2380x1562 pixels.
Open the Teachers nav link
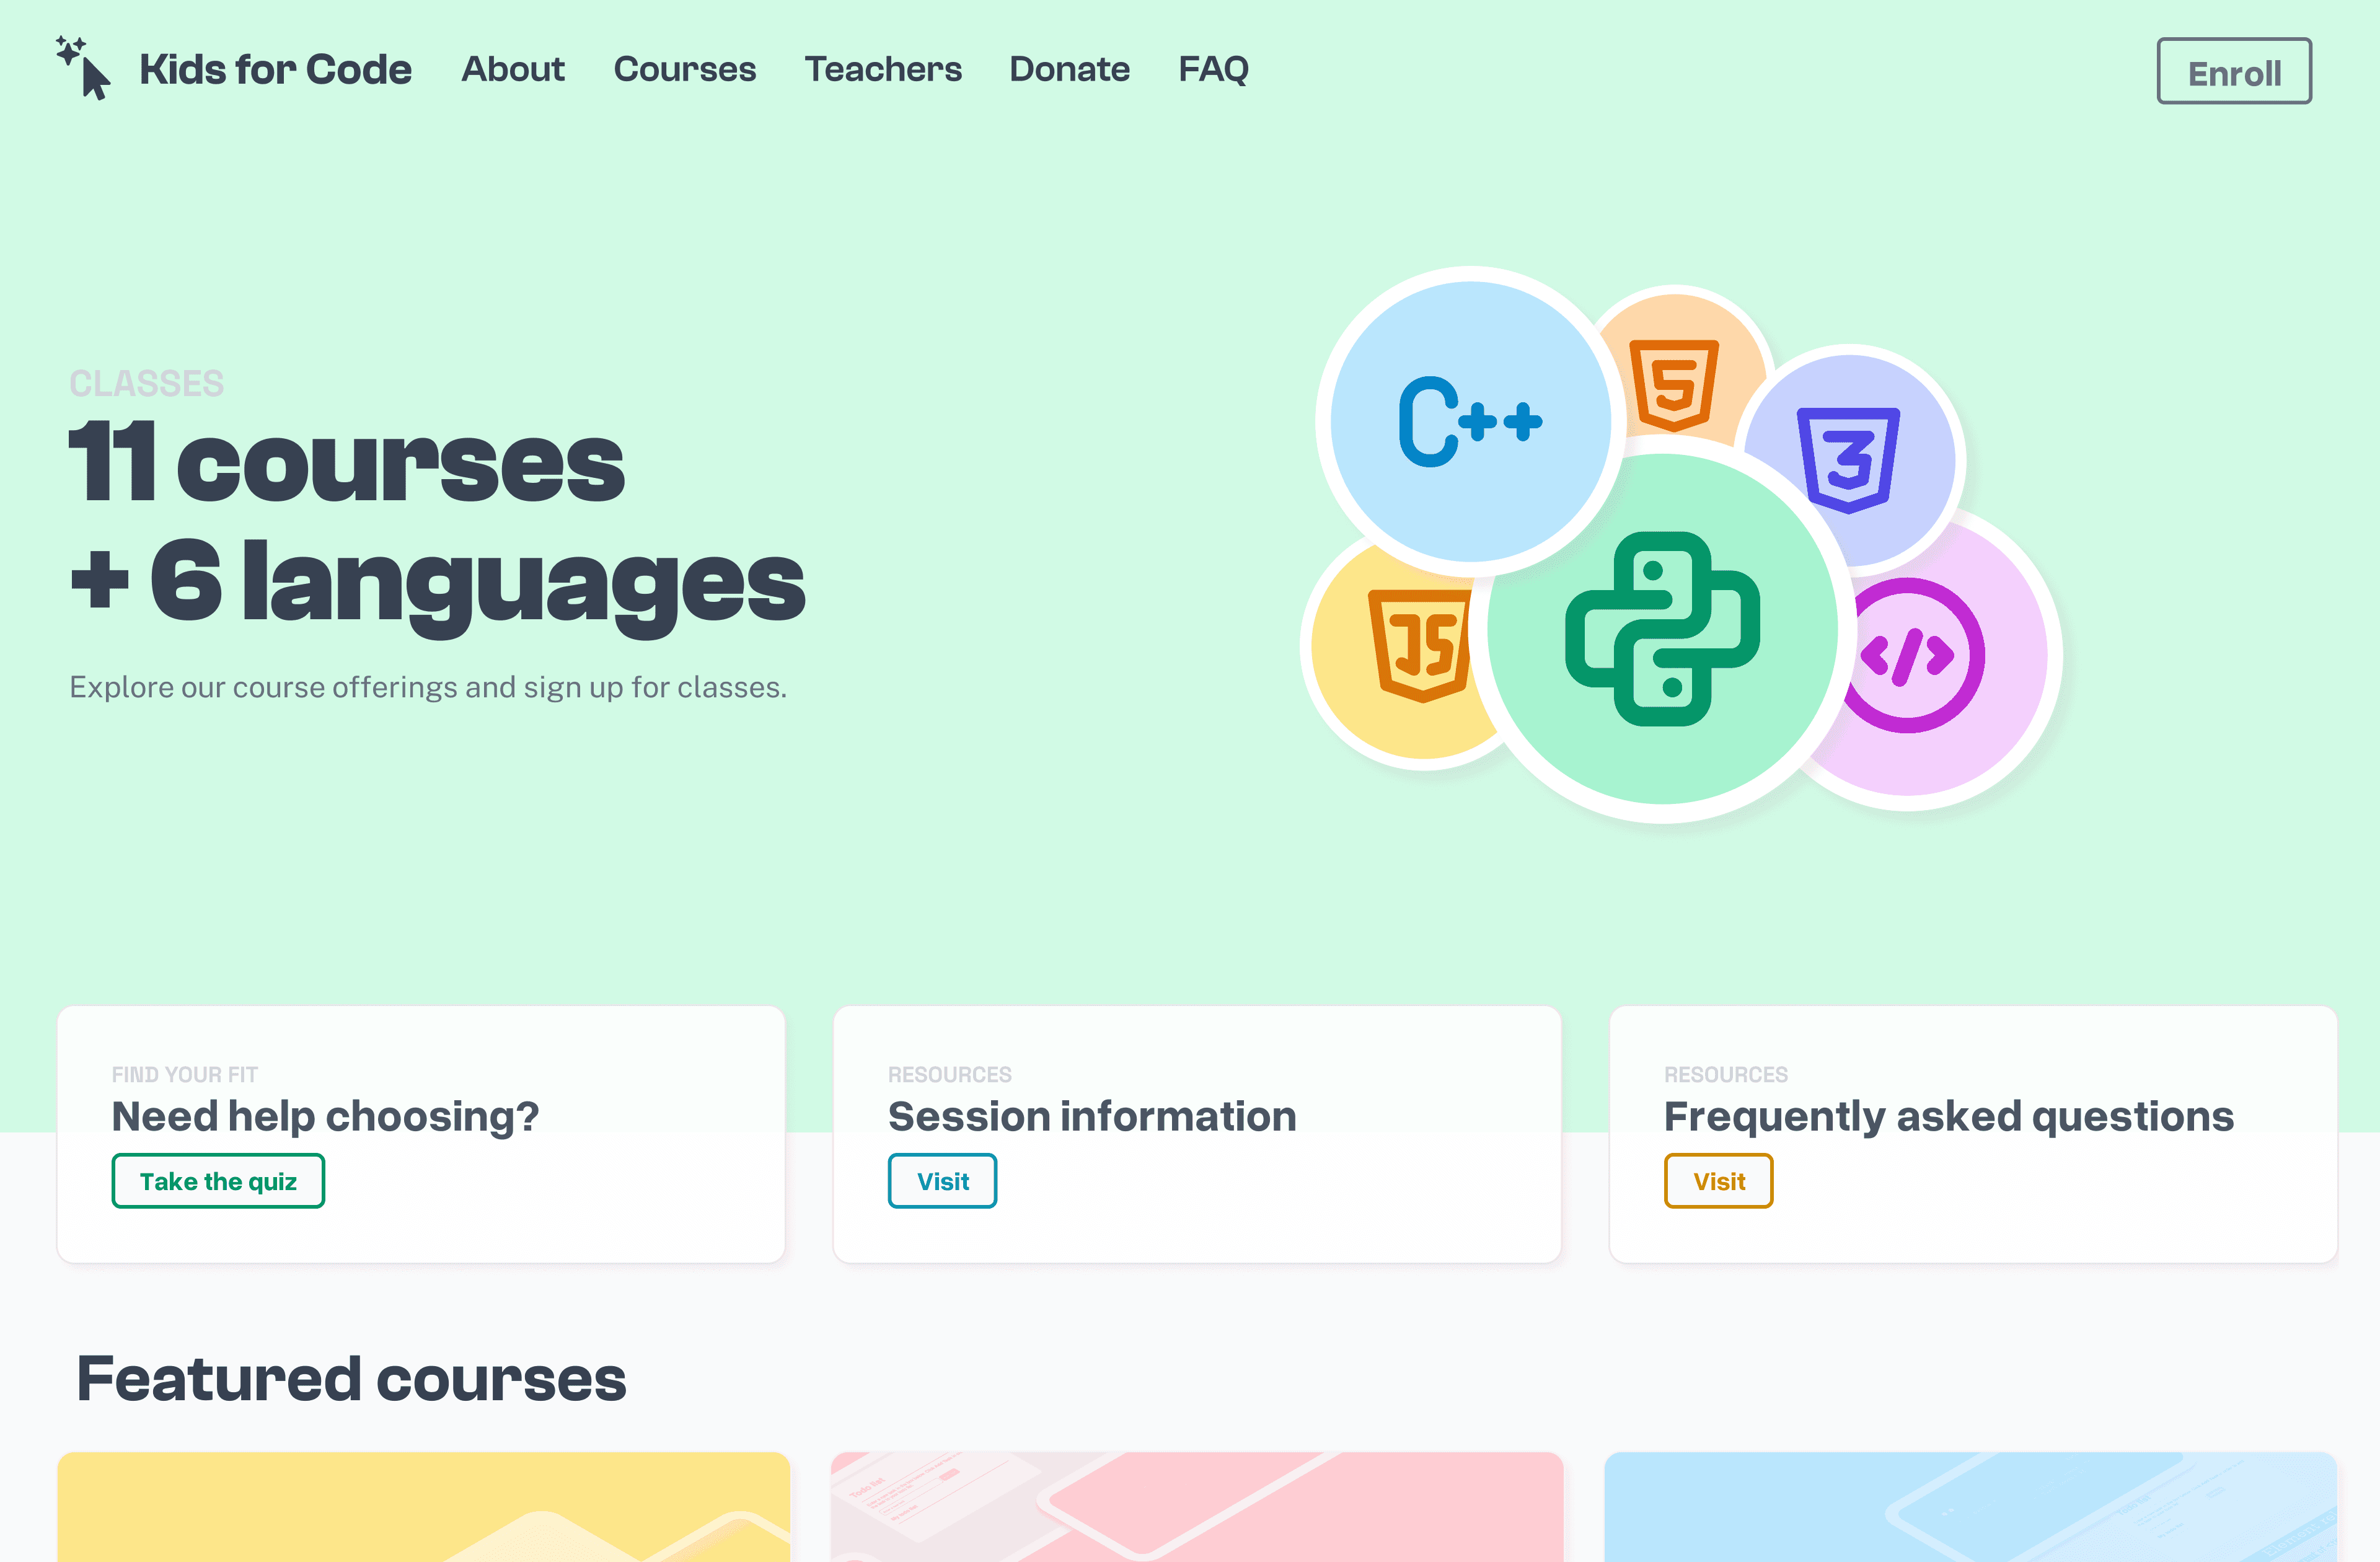[883, 69]
